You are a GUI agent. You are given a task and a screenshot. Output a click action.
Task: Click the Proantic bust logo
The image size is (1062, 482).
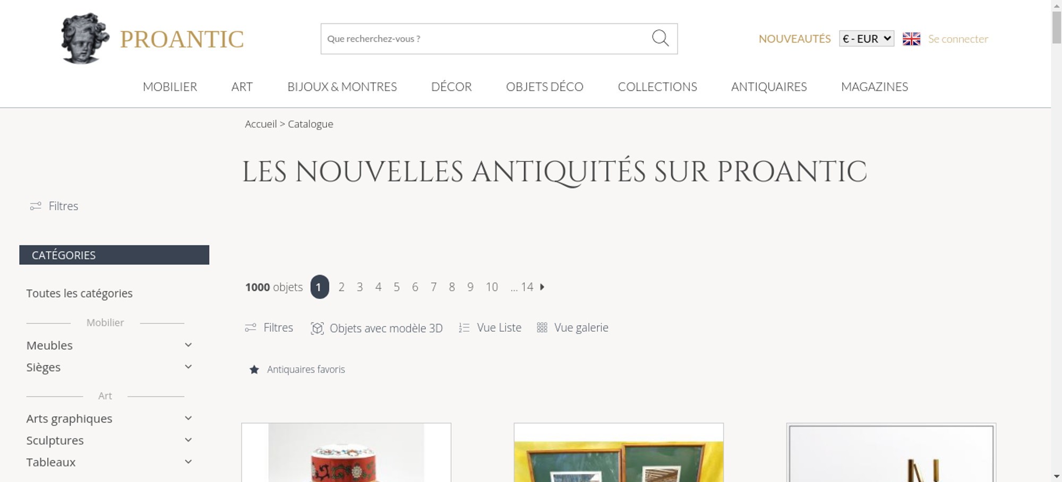click(85, 38)
